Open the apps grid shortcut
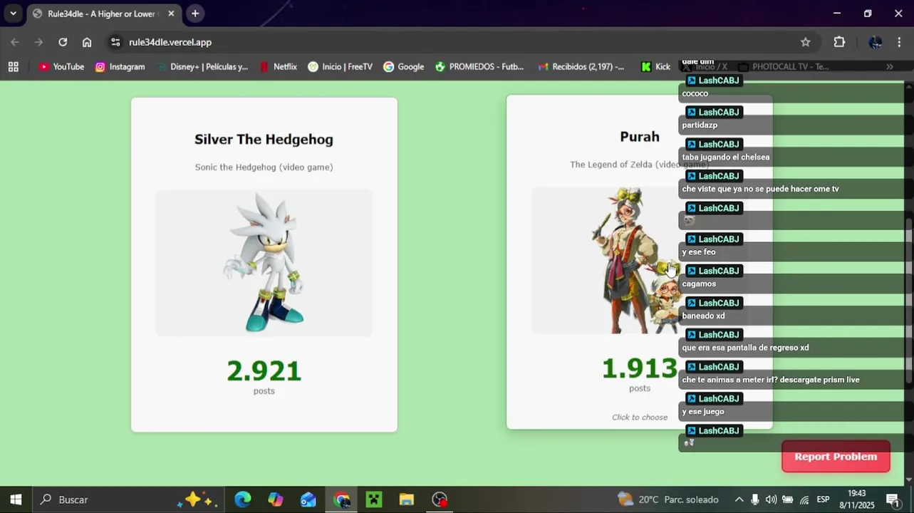 13,66
